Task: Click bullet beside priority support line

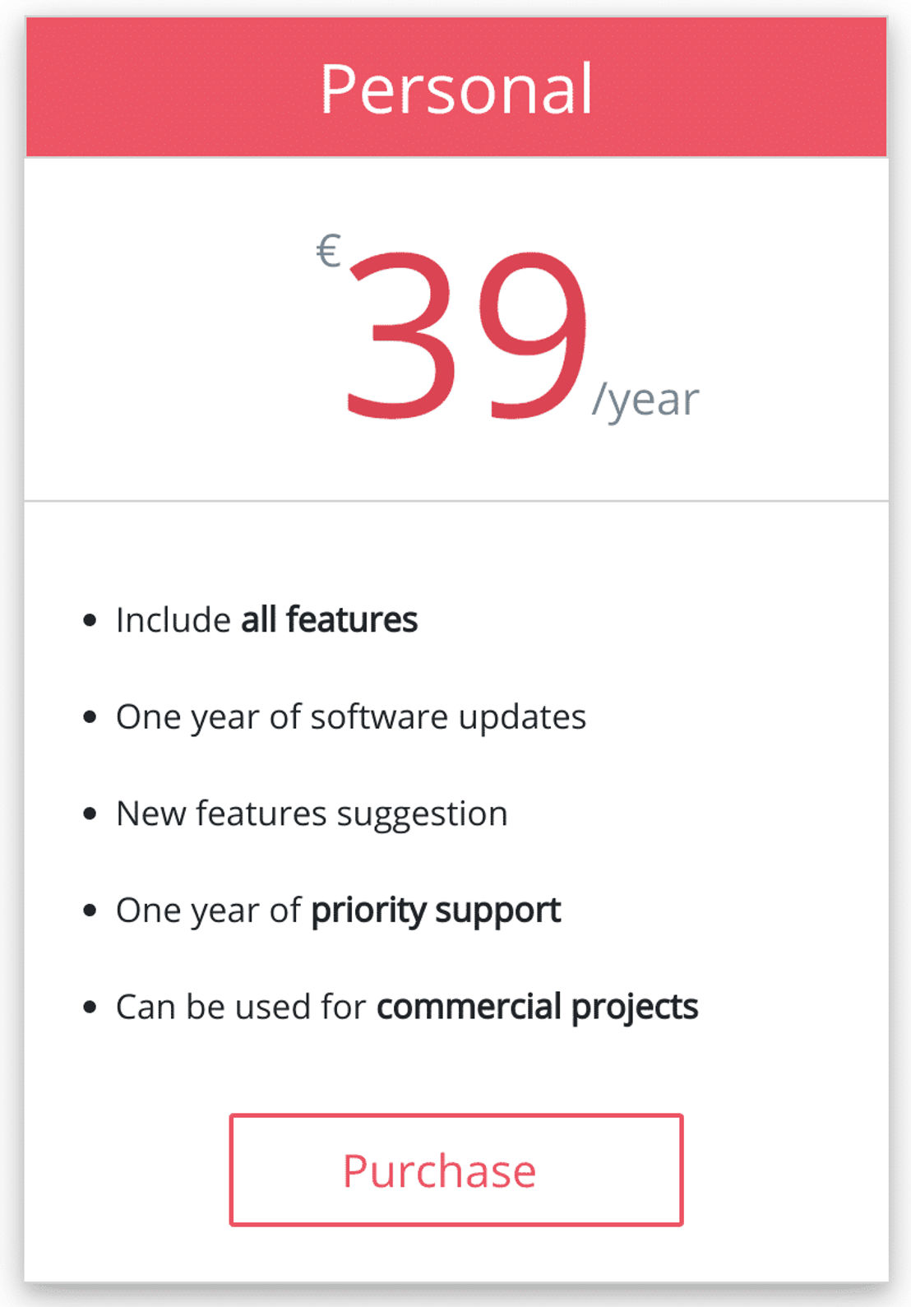Action: (x=90, y=911)
